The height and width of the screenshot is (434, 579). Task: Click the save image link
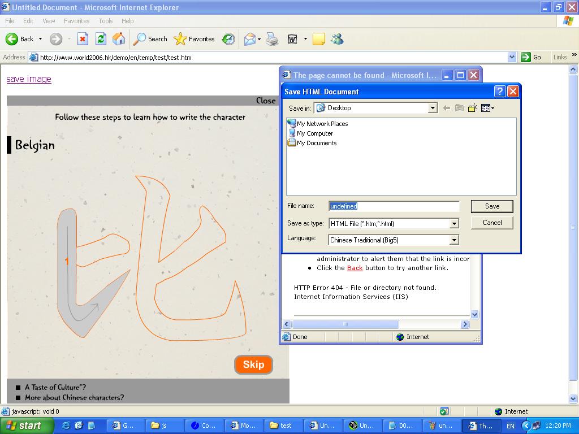(x=29, y=79)
